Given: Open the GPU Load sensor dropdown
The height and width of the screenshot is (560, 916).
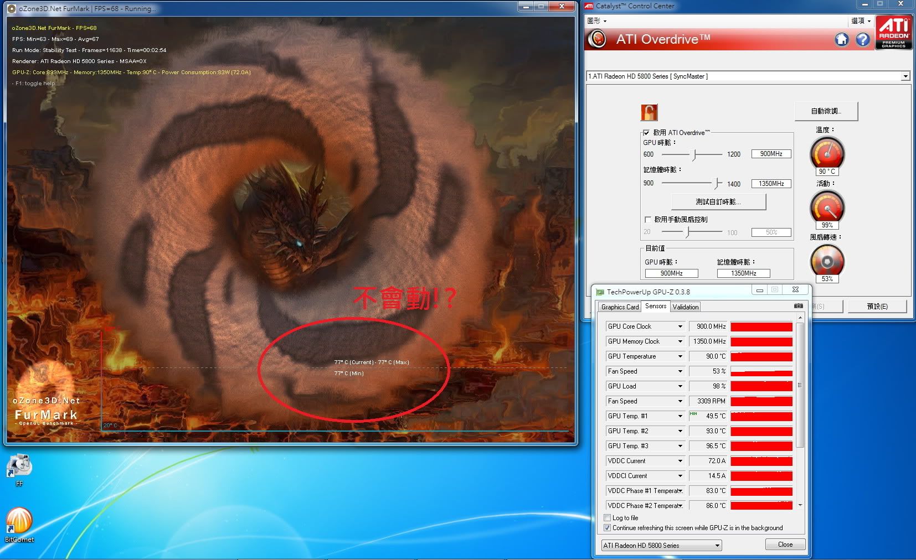Looking at the screenshot, I should pyautogui.click(x=680, y=386).
